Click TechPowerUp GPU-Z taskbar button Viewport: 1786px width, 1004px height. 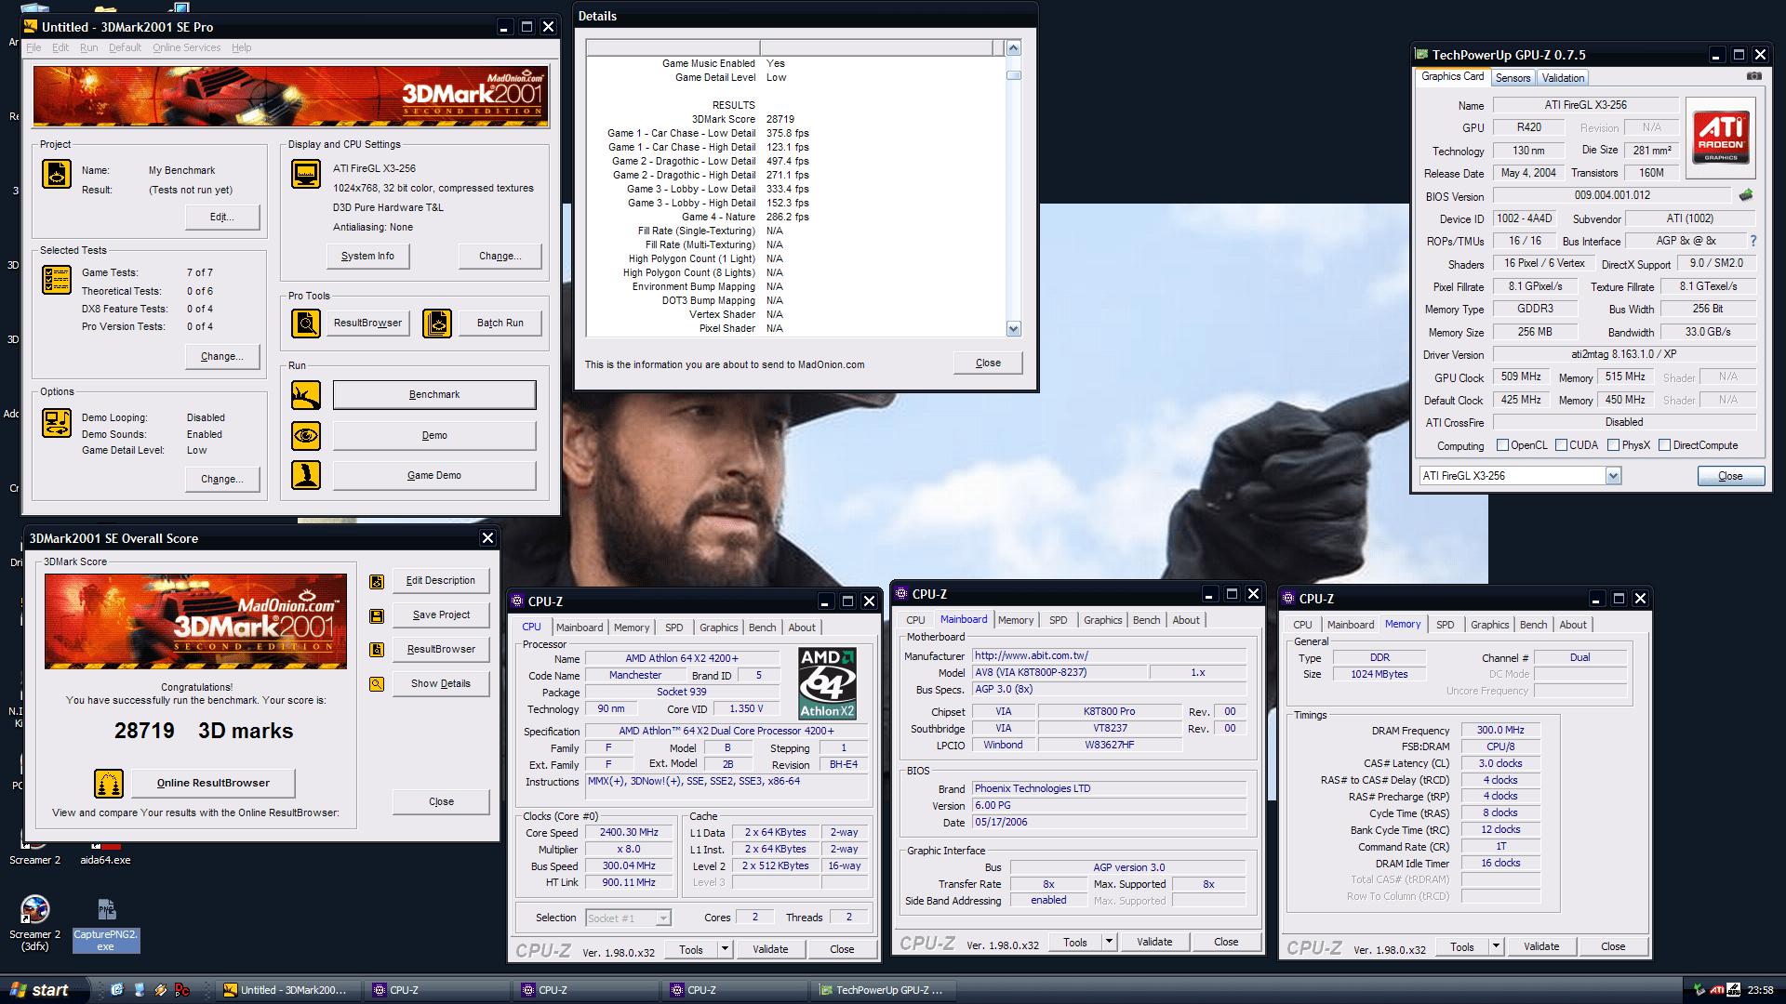(x=882, y=990)
